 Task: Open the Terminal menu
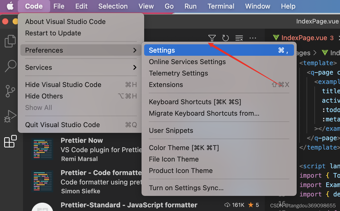pos(221,6)
